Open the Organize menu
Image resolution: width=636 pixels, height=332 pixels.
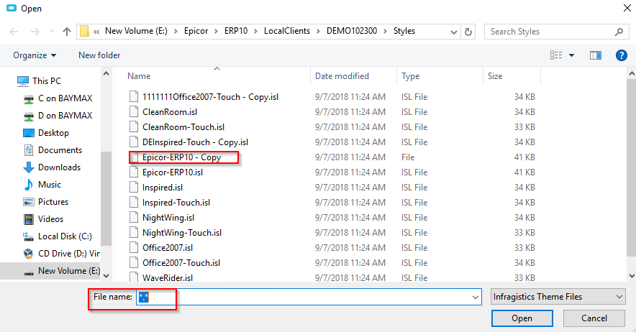click(35, 55)
